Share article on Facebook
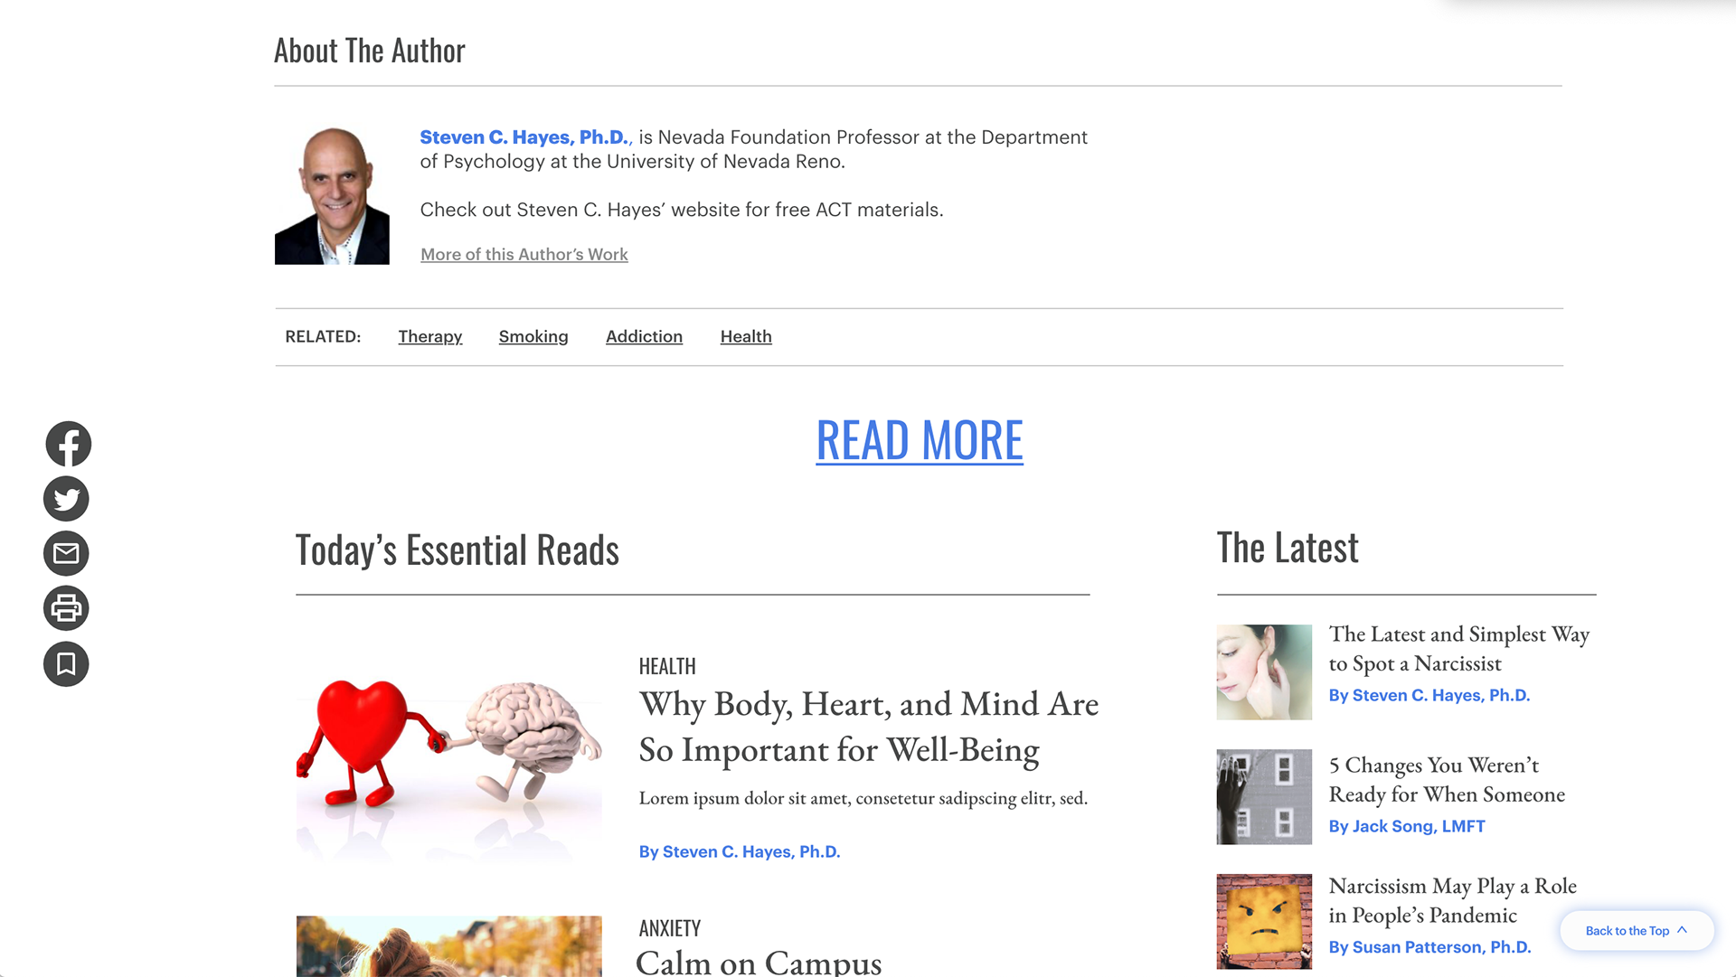This screenshot has height=977, width=1736. click(68, 444)
